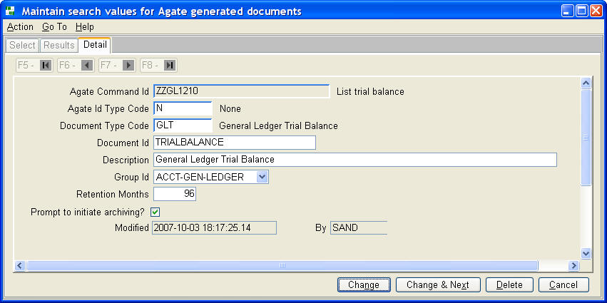
Task: Go to first record with F5 icon
Action: point(46,66)
